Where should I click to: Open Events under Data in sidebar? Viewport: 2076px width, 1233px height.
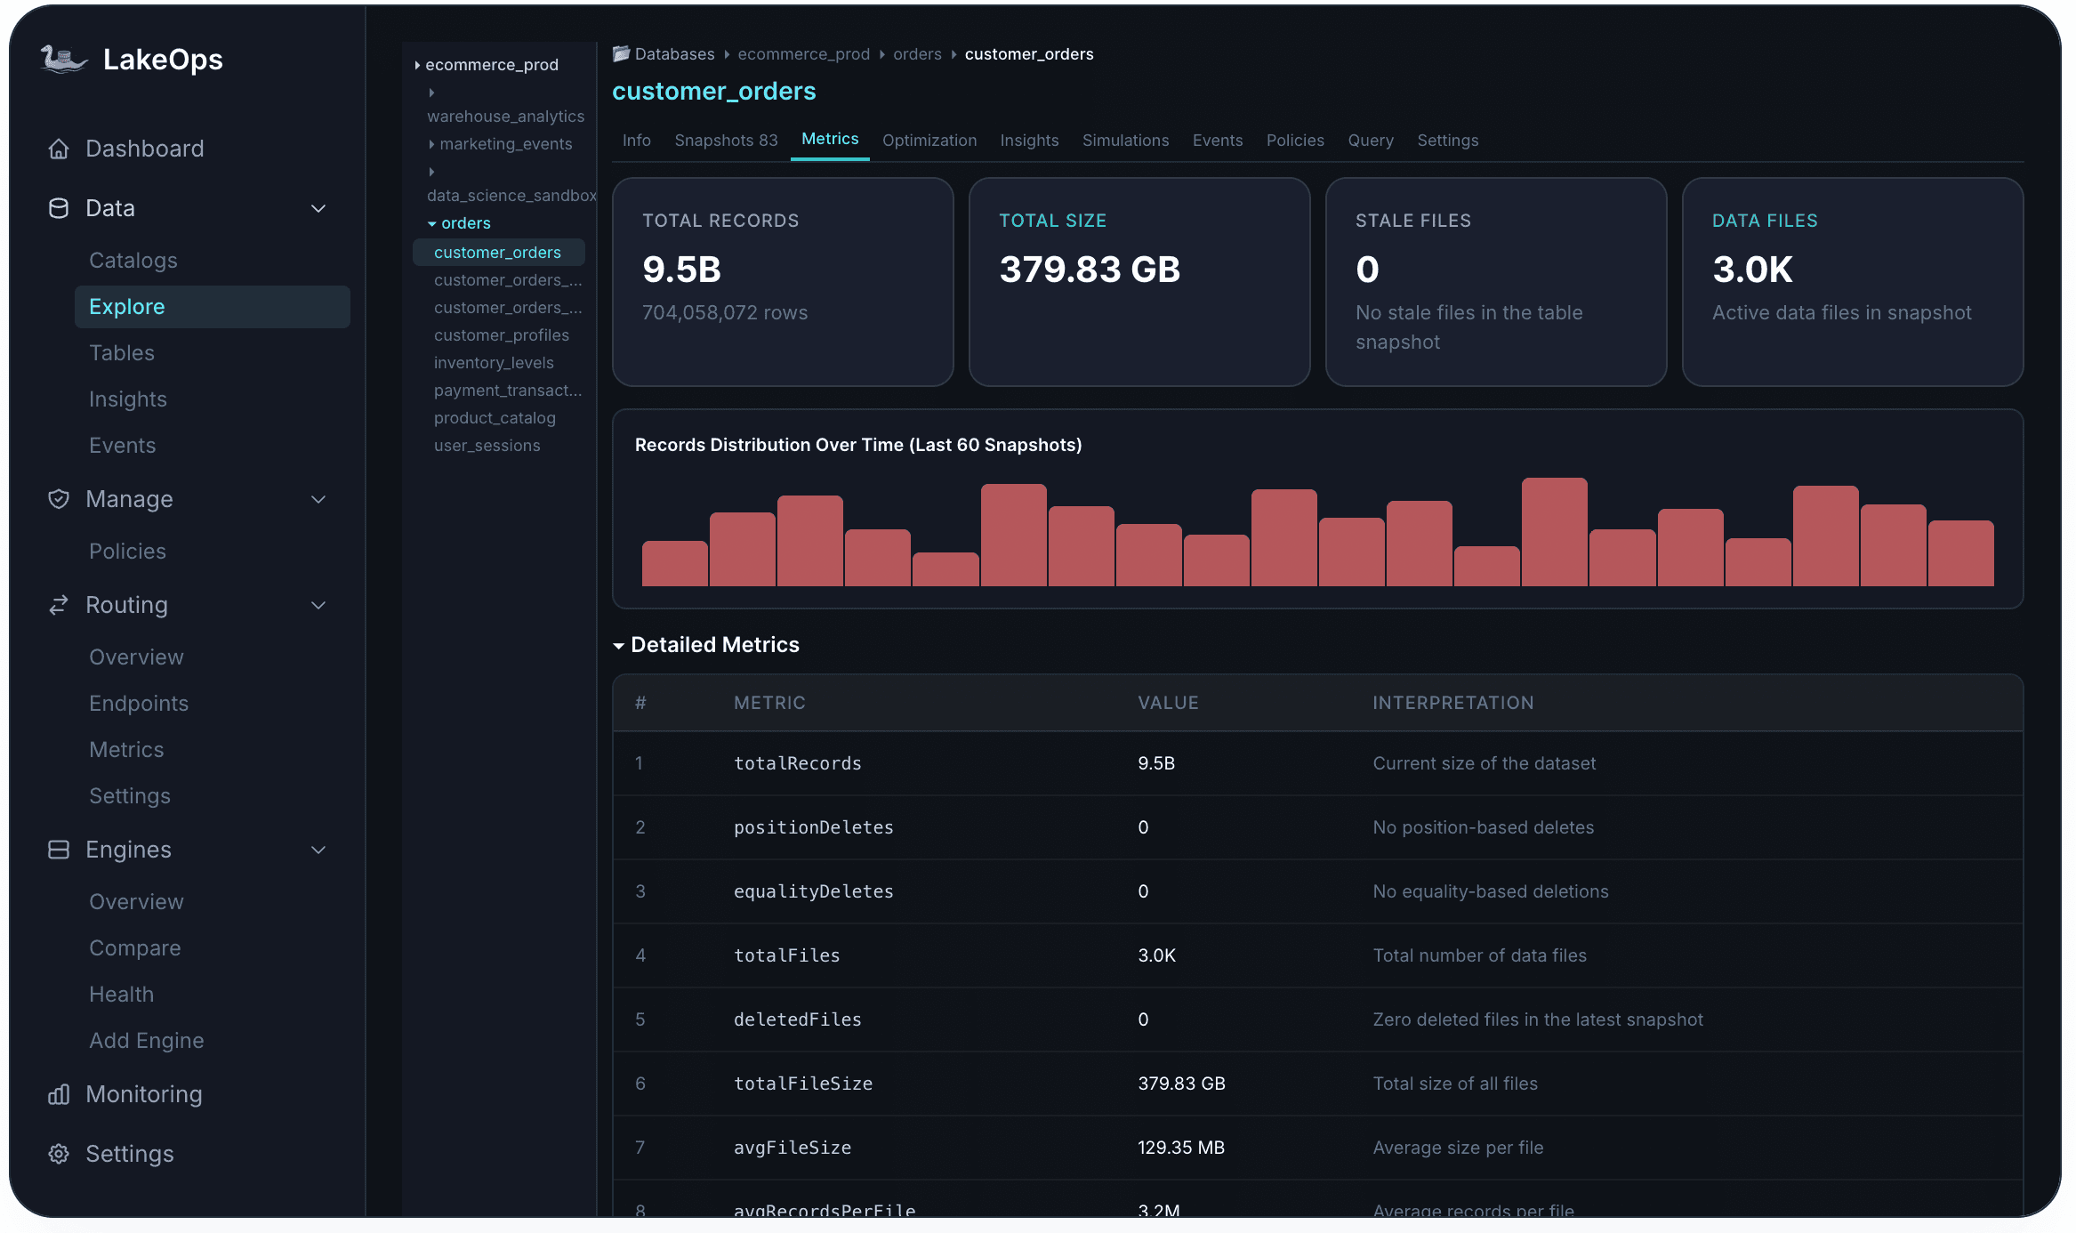pos(123,446)
